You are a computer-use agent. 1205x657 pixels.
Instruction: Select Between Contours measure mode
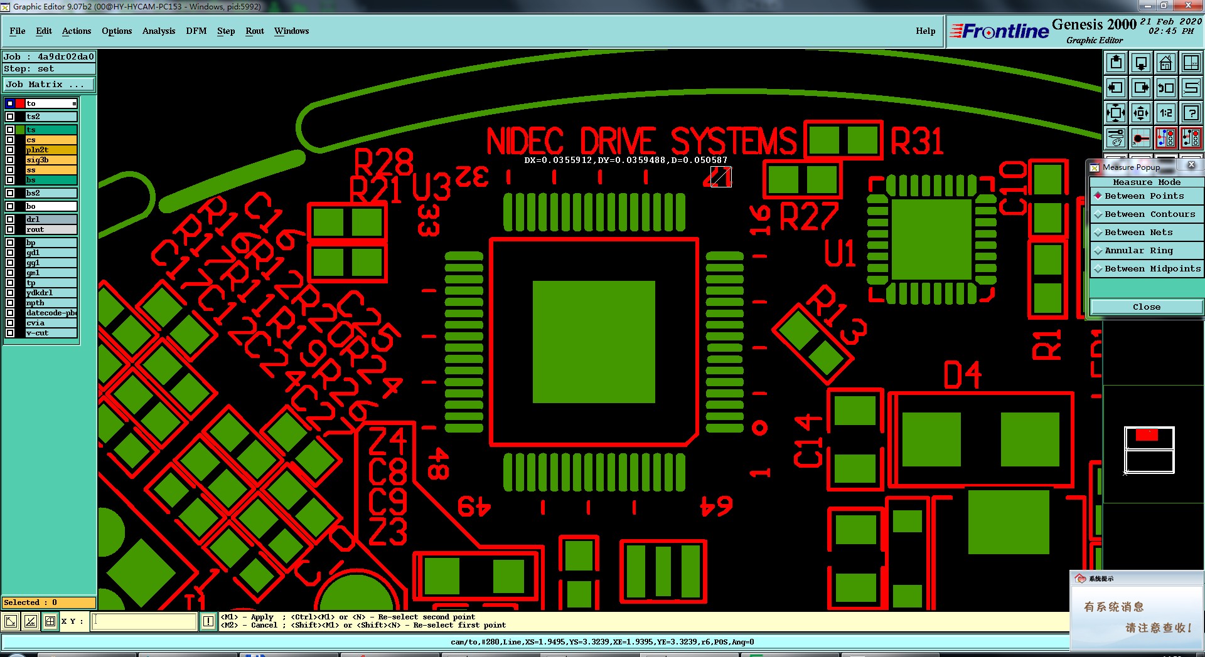point(1147,214)
